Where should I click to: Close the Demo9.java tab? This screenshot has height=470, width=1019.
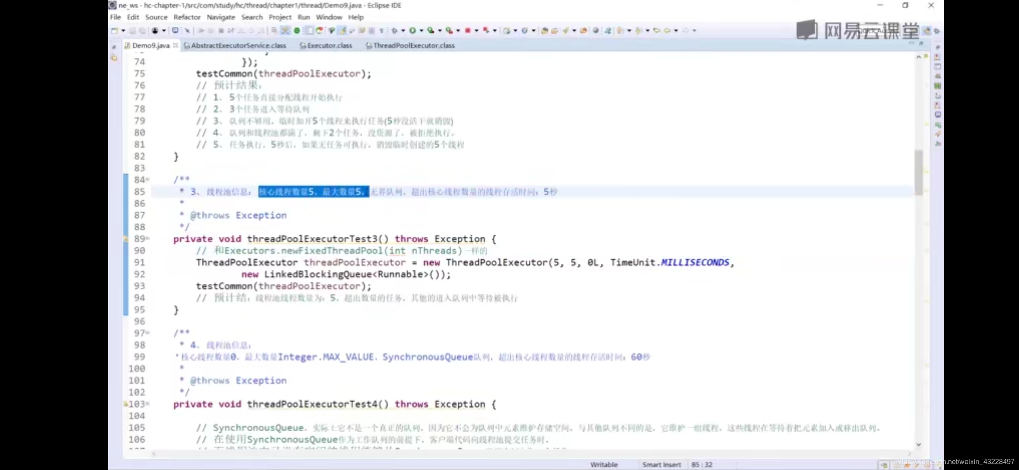(x=175, y=45)
